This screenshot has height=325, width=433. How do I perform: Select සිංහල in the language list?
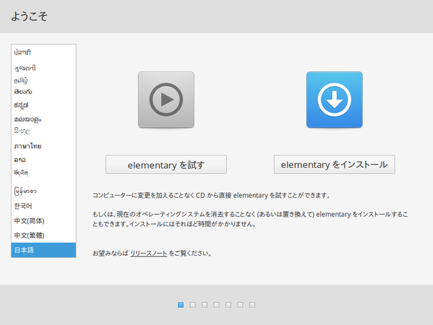click(x=43, y=131)
